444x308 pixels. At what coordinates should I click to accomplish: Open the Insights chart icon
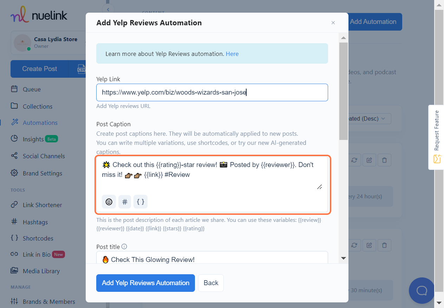pyautogui.click(x=14, y=139)
